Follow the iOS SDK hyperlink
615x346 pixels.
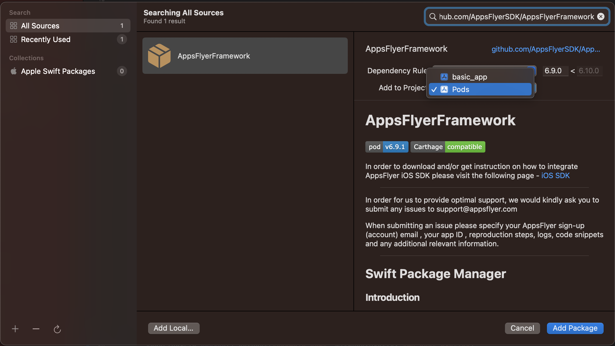(x=555, y=176)
